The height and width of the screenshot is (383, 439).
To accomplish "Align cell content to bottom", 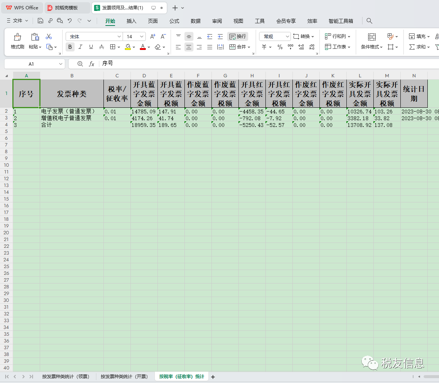I will pyautogui.click(x=199, y=36).
